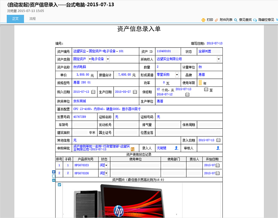The image size is (278, 218).
Task: Select the 正文 tab
Action: click(x=15, y=19)
